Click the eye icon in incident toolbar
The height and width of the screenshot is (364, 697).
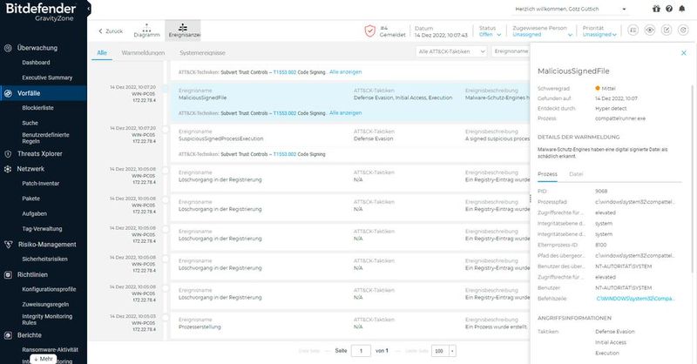click(x=649, y=30)
